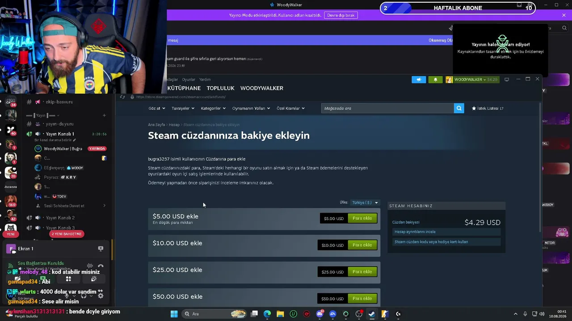Open Discord server with 160 badge
The image size is (572, 321).
pos(10,201)
